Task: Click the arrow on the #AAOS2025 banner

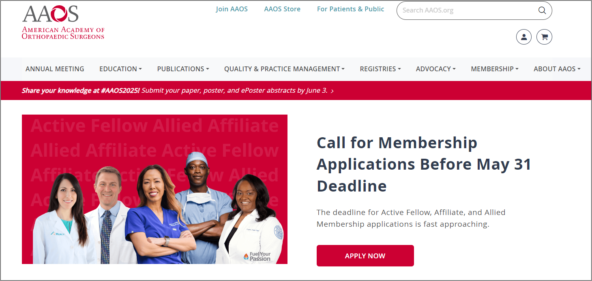Action: (x=332, y=91)
